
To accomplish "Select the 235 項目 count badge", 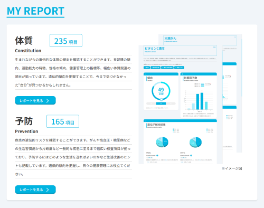I will tap(66, 41).
